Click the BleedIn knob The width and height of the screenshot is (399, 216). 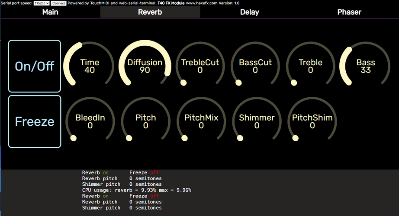tap(90, 121)
